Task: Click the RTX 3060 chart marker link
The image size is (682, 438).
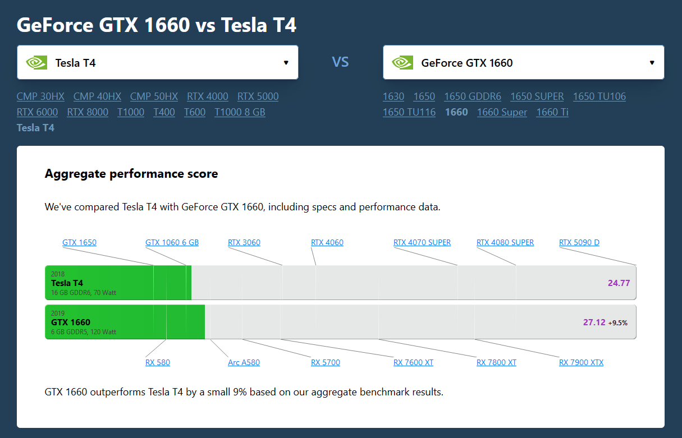Action: tap(244, 243)
